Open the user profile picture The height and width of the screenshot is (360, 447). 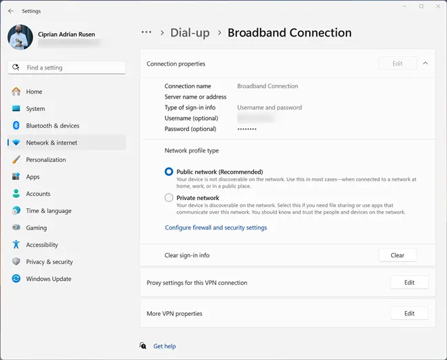20,37
